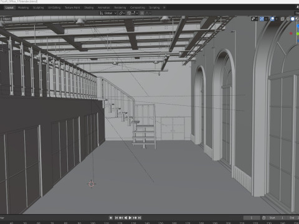The image size is (299, 224).
Task: Open proportional editing falloff dropdown
Action: [148, 13]
